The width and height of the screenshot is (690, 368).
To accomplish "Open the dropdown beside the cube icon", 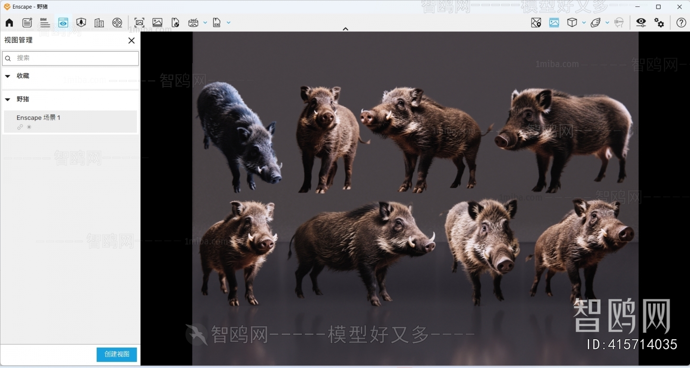I will (x=584, y=23).
